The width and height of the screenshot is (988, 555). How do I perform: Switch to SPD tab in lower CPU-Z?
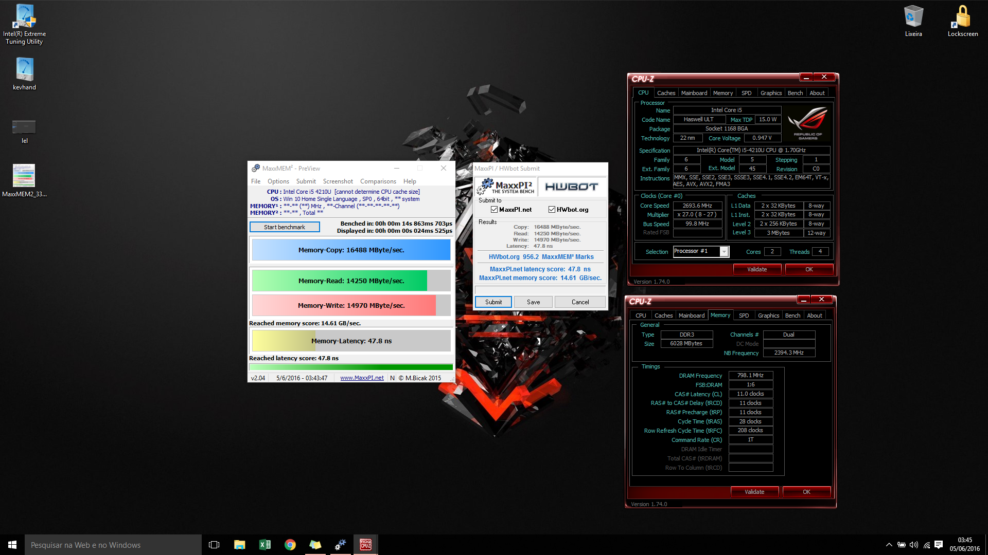click(744, 316)
